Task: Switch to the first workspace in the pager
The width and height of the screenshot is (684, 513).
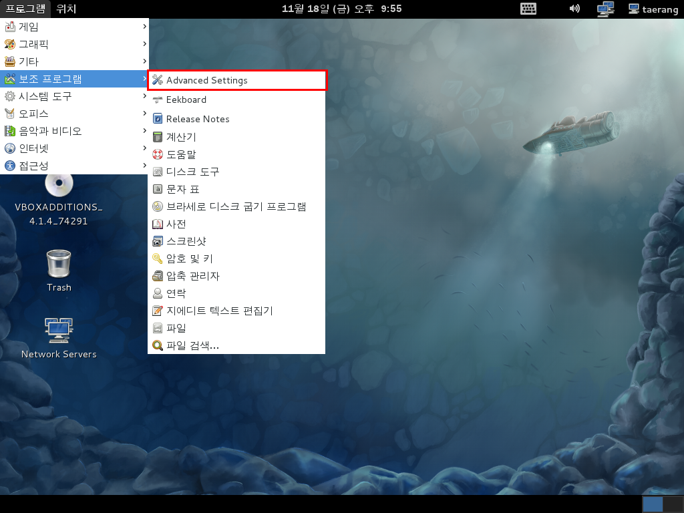Action: [653, 504]
